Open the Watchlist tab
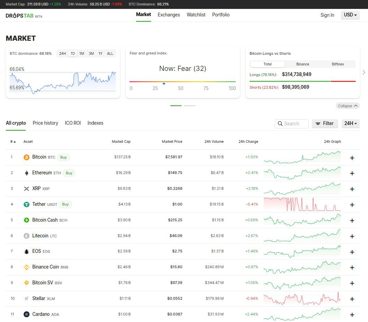The height and width of the screenshot is (322, 368). (x=196, y=15)
